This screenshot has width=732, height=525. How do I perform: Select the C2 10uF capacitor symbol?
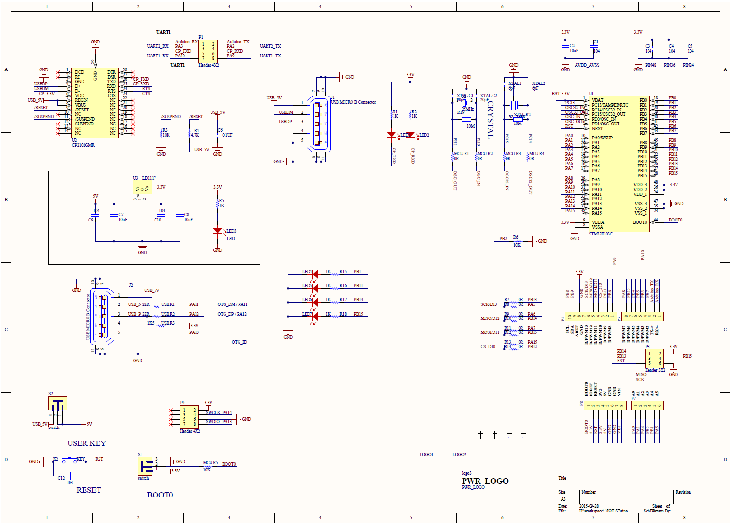point(565,47)
